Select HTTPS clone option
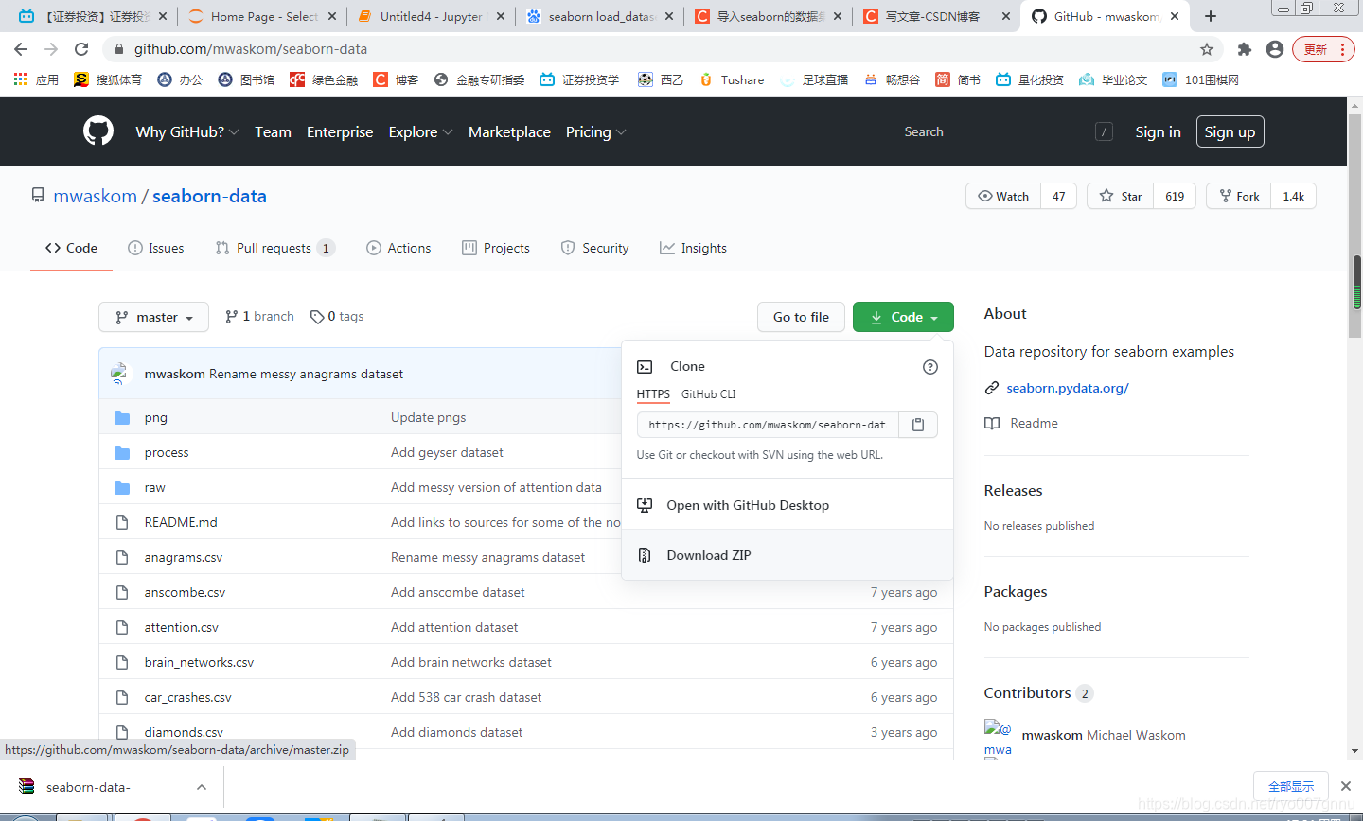The width and height of the screenshot is (1363, 821). tap(653, 394)
